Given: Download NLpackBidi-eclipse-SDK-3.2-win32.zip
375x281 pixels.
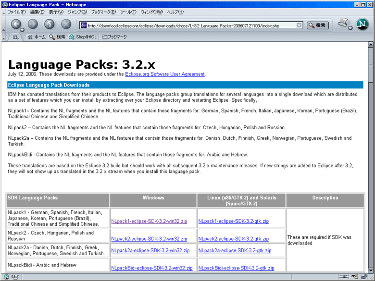Looking at the screenshot, I should (151, 268).
